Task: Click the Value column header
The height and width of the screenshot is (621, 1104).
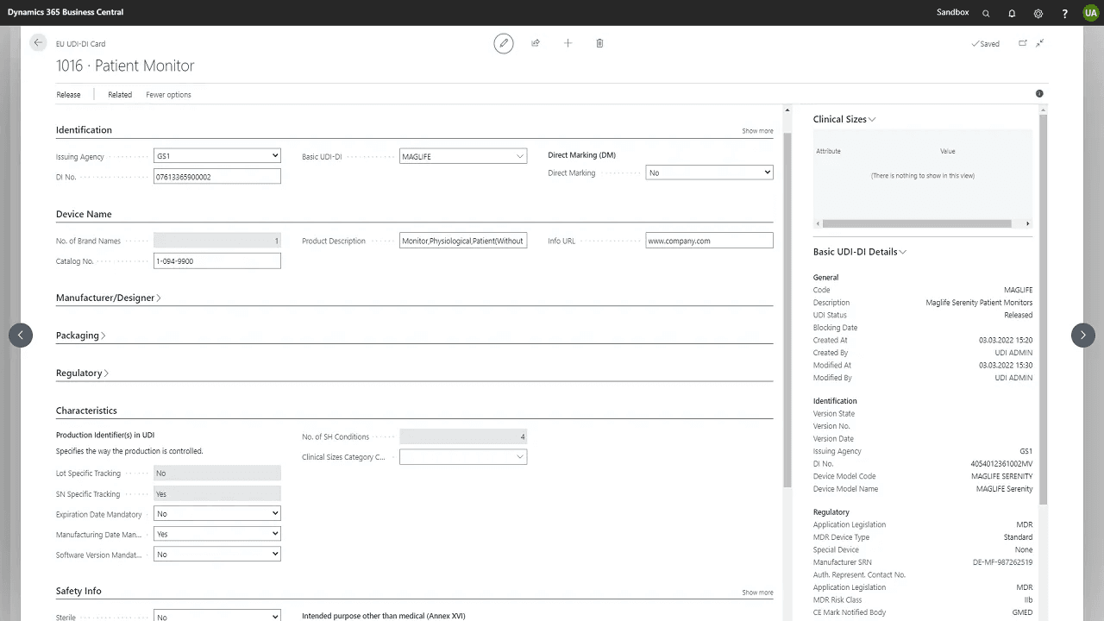Action: 947,151
